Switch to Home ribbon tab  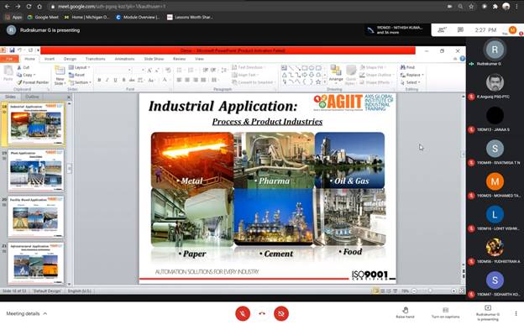tap(29, 59)
